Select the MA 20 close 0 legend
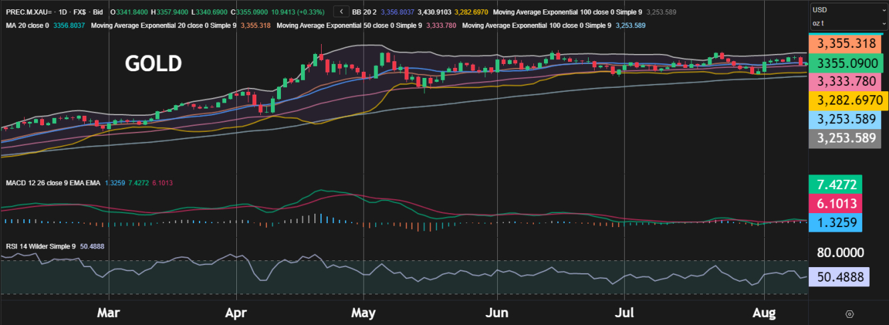 click(x=27, y=25)
